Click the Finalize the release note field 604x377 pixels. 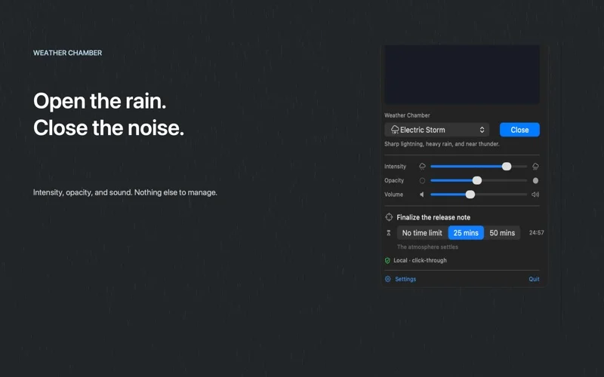tap(433, 217)
